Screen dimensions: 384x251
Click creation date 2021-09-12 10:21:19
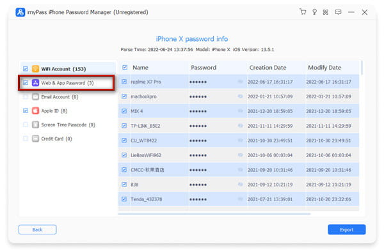point(270,185)
